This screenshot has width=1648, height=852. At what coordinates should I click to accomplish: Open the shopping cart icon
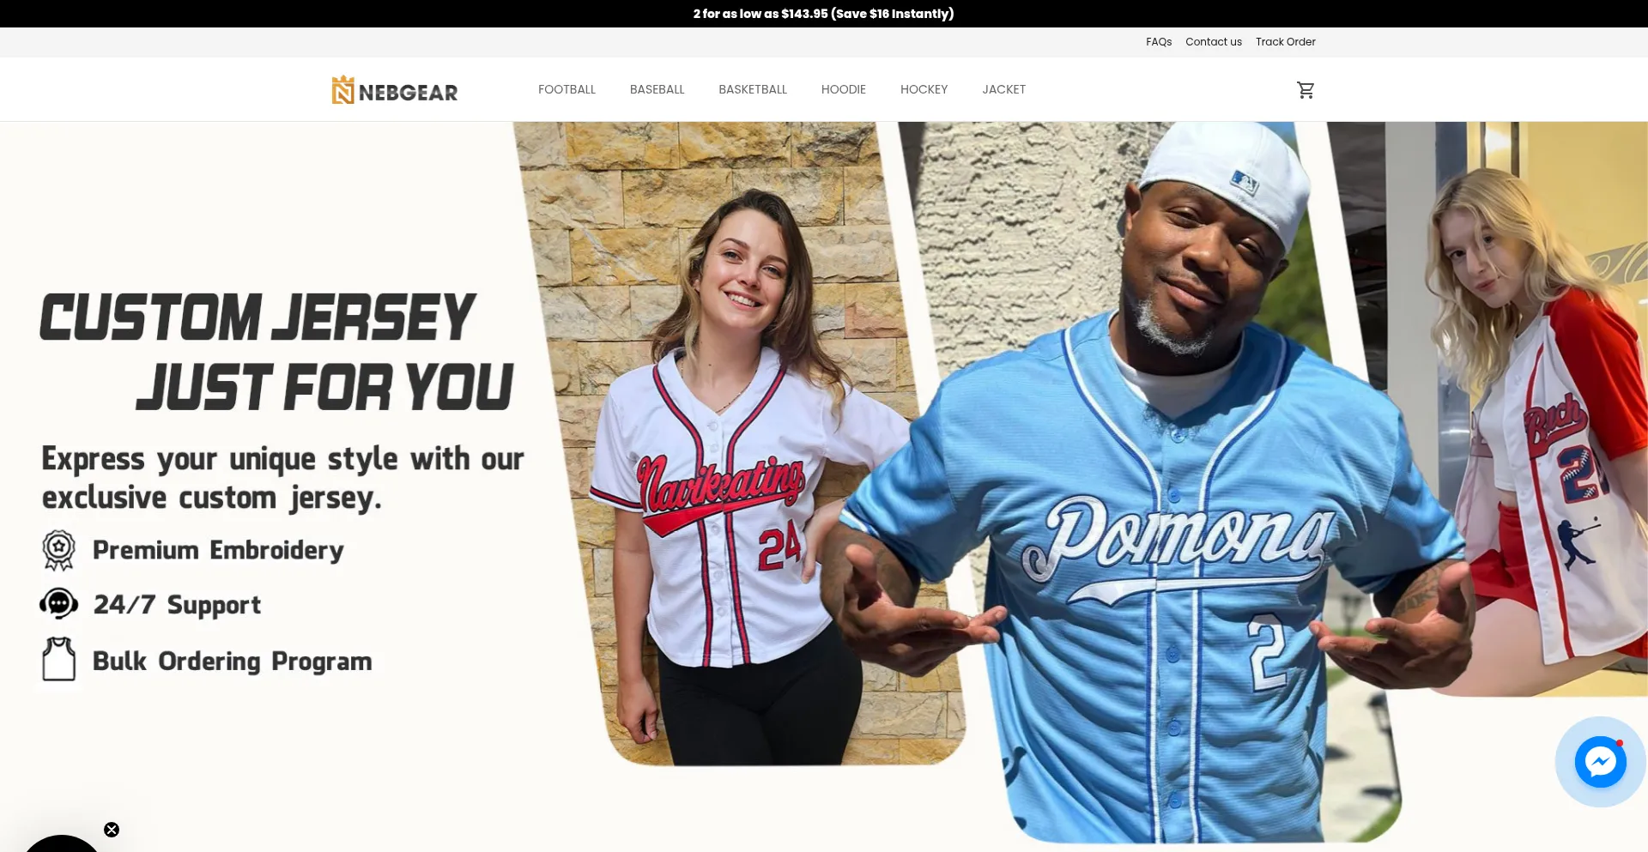pos(1306,90)
